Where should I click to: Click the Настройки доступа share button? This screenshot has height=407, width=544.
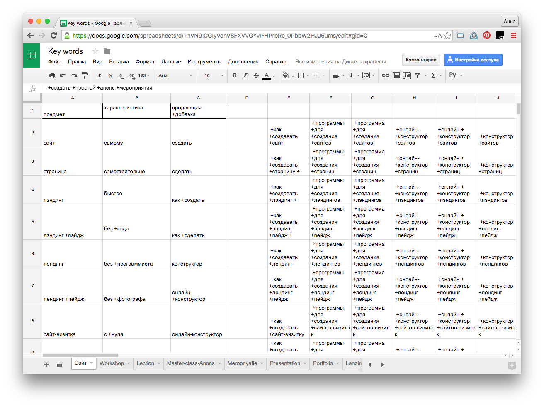point(473,60)
